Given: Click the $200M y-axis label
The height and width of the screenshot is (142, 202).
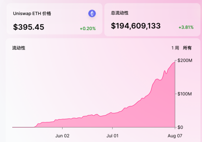Looking at the screenshot, I should (x=185, y=60).
